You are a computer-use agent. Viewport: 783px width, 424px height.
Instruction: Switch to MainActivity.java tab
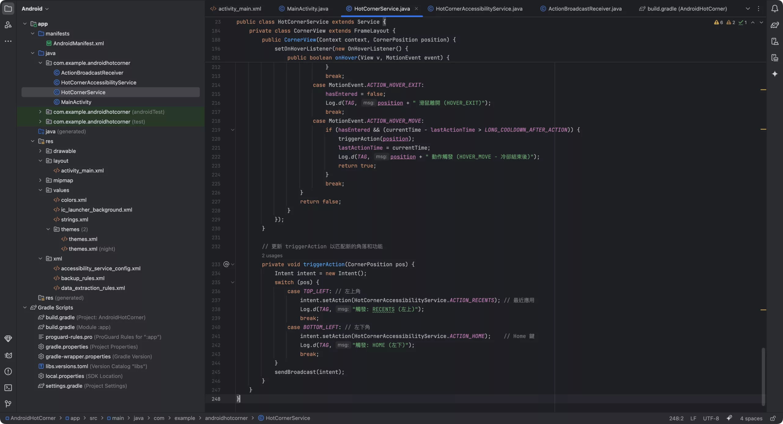pyautogui.click(x=304, y=9)
